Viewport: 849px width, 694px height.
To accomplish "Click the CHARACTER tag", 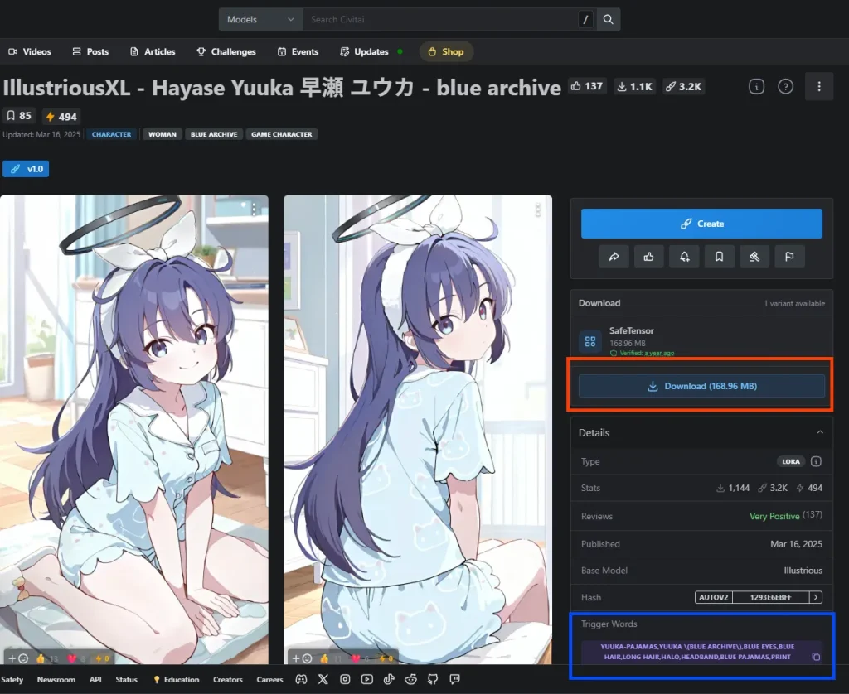I will [x=112, y=134].
